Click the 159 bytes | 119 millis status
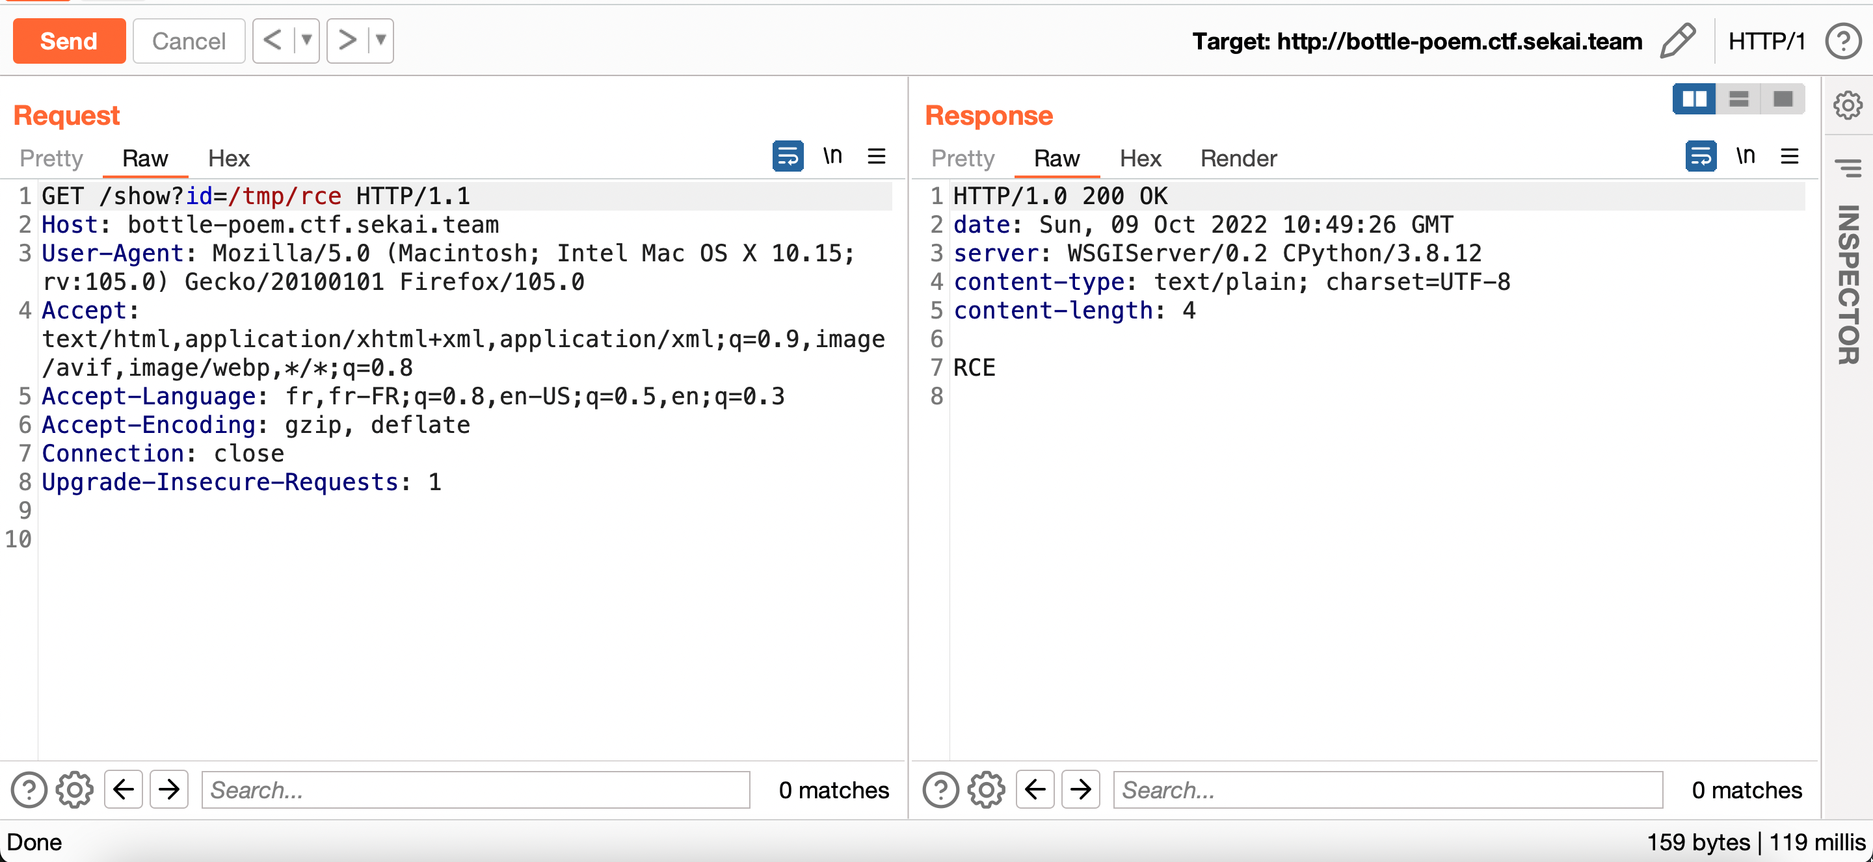This screenshot has width=1873, height=862. [x=1756, y=842]
